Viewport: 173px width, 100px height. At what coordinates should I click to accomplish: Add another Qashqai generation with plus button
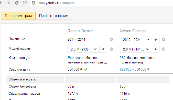[156, 40]
